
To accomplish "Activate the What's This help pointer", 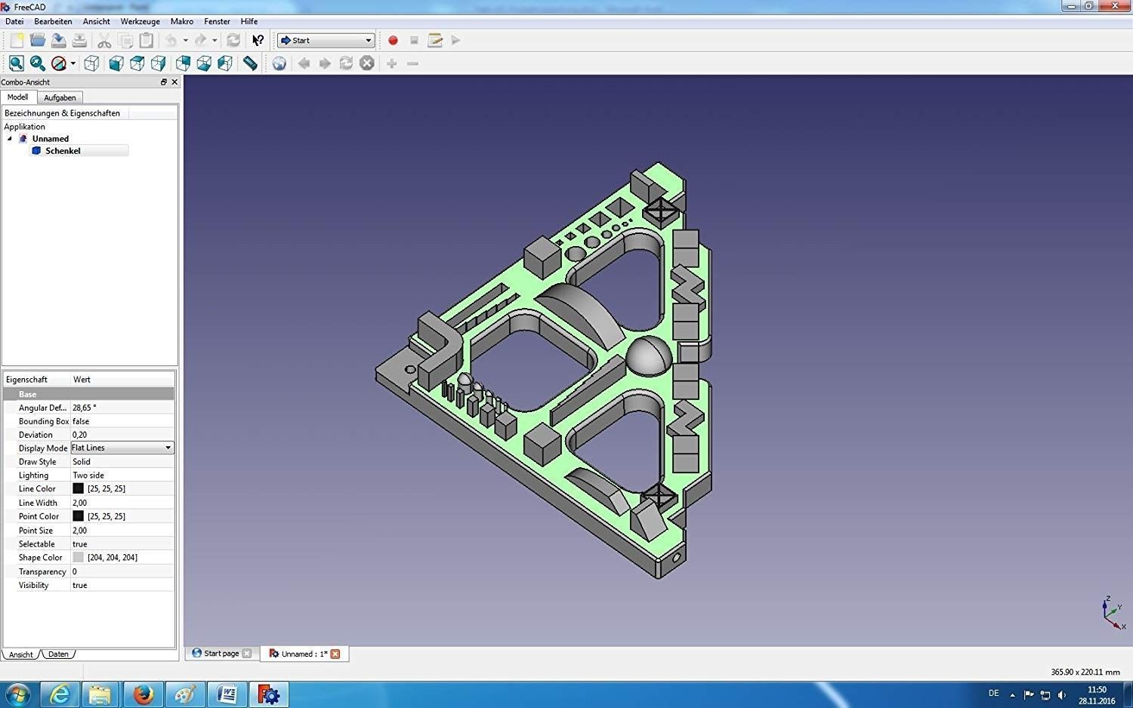I will coord(258,41).
